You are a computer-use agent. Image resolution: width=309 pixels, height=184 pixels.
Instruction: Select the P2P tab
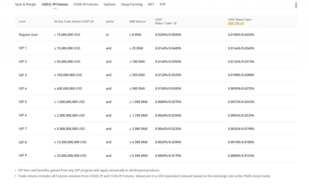pyautogui.click(x=163, y=5)
